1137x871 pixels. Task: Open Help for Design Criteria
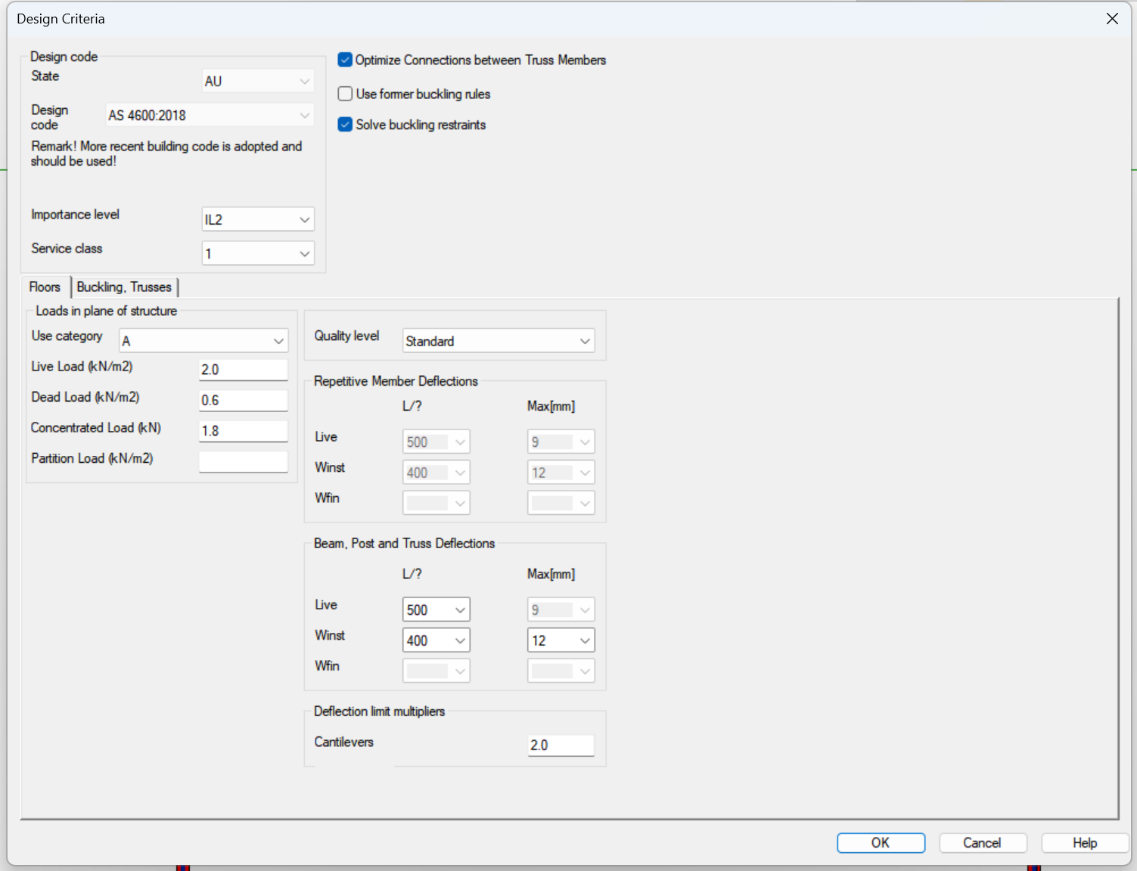click(1084, 843)
